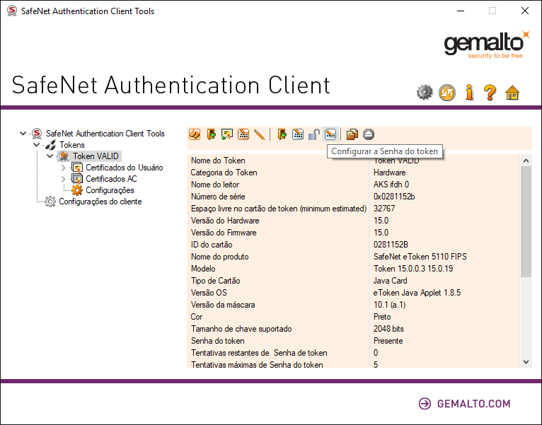This screenshot has width=542, height=425.
Task: Expand the Certificados AC tree node
Action: click(x=63, y=179)
